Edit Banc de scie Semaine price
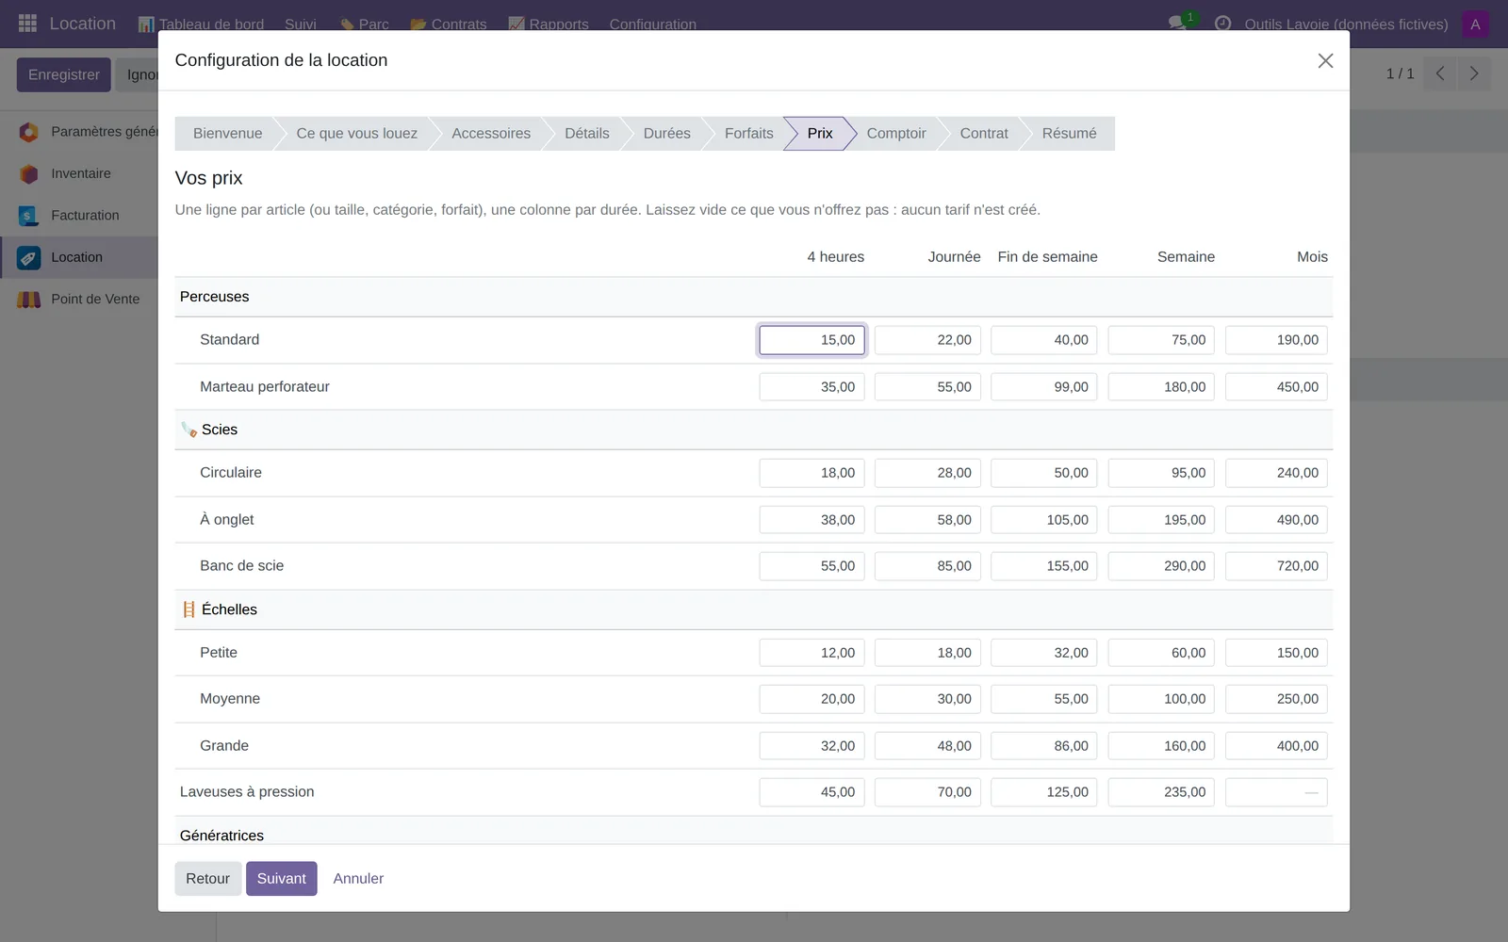The height and width of the screenshot is (942, 1508). coord(1161,566)
